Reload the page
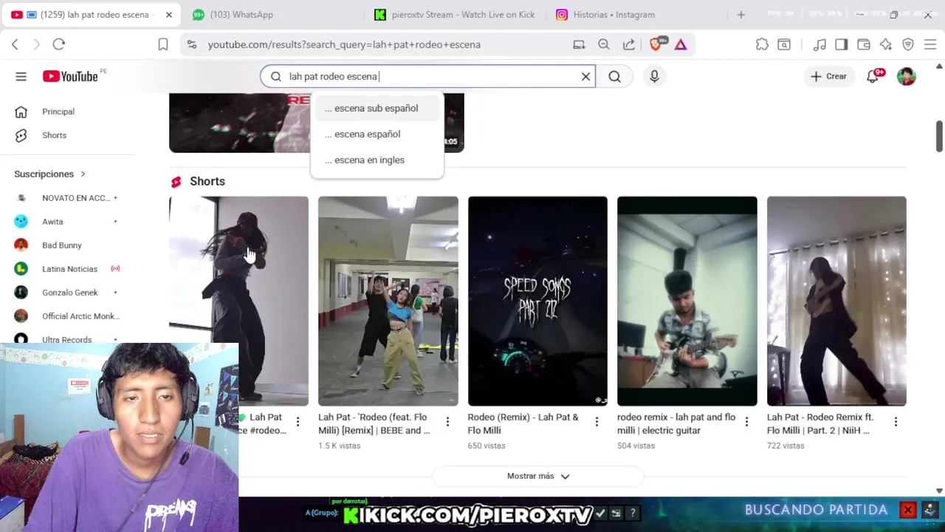This screenshot has width=945, height=532. coord(59,44)
